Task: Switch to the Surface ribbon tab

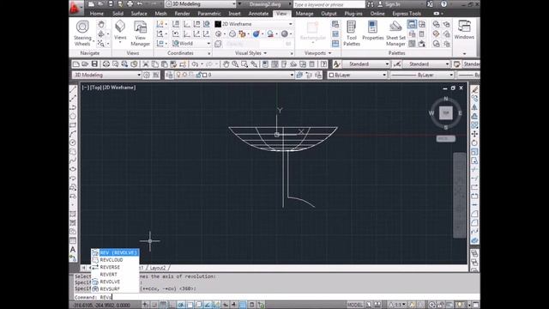Action: 139,14
